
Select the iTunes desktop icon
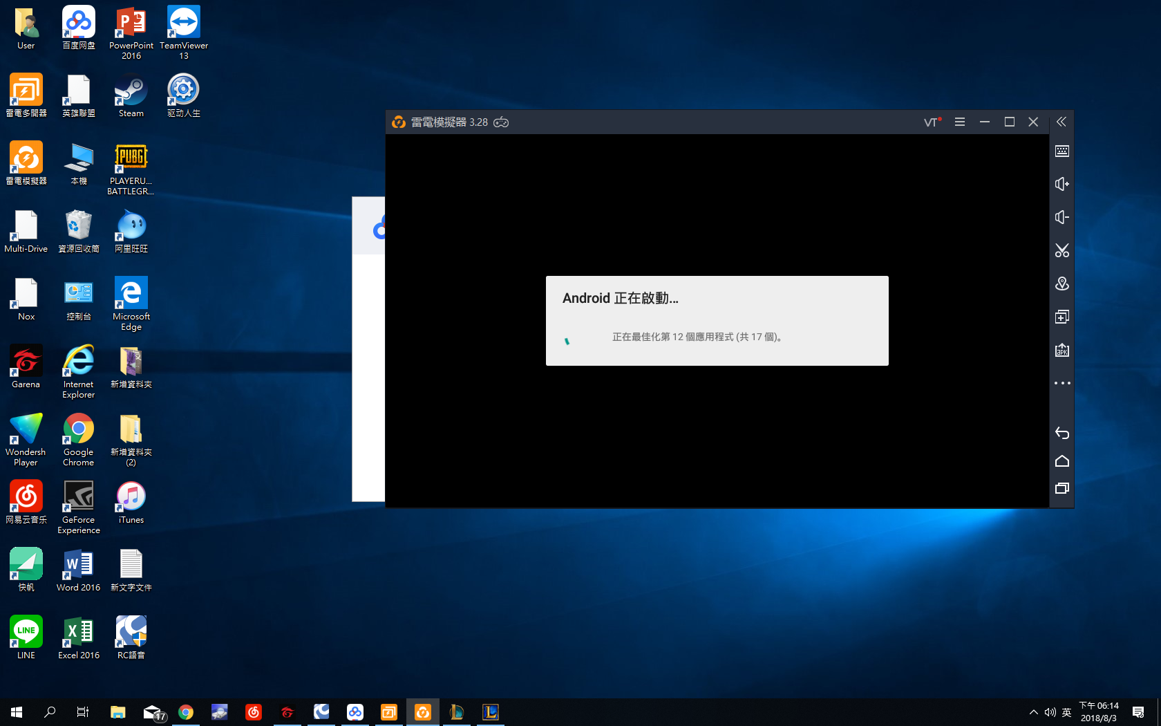[x=131, y=502]
